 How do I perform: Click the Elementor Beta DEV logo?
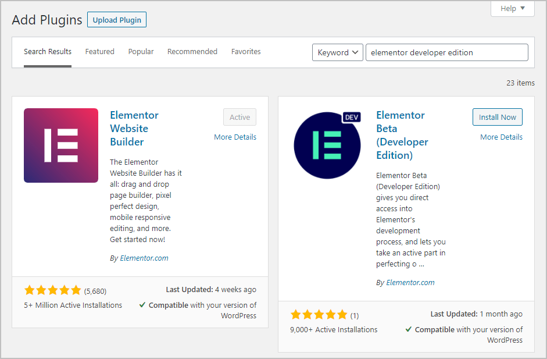(327, 145)
